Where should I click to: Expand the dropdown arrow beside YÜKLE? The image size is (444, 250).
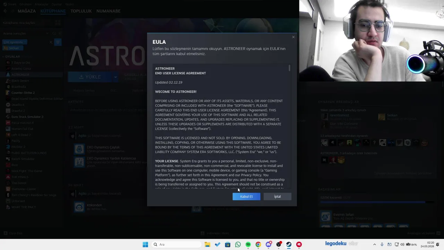pyautogui.click(x=115, y=77)
